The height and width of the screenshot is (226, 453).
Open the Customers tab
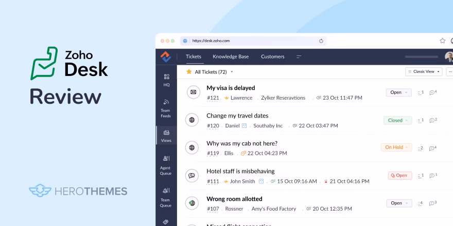coord(273,57)
